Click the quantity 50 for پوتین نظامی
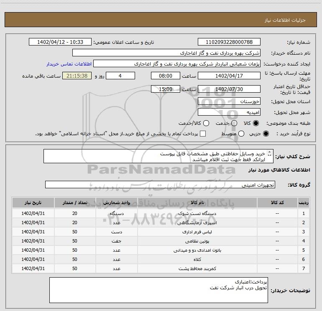Viewport: 322px width, 311px height. coord(75,241)
